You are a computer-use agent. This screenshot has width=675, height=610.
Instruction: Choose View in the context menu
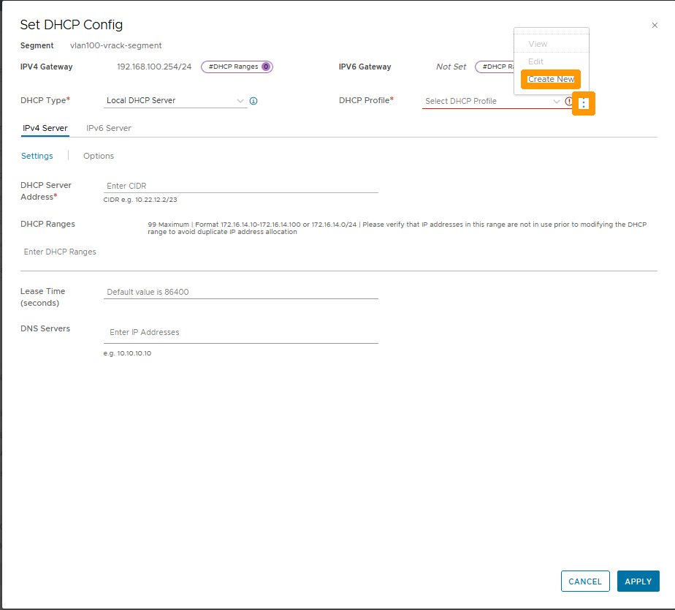[538, 44]
